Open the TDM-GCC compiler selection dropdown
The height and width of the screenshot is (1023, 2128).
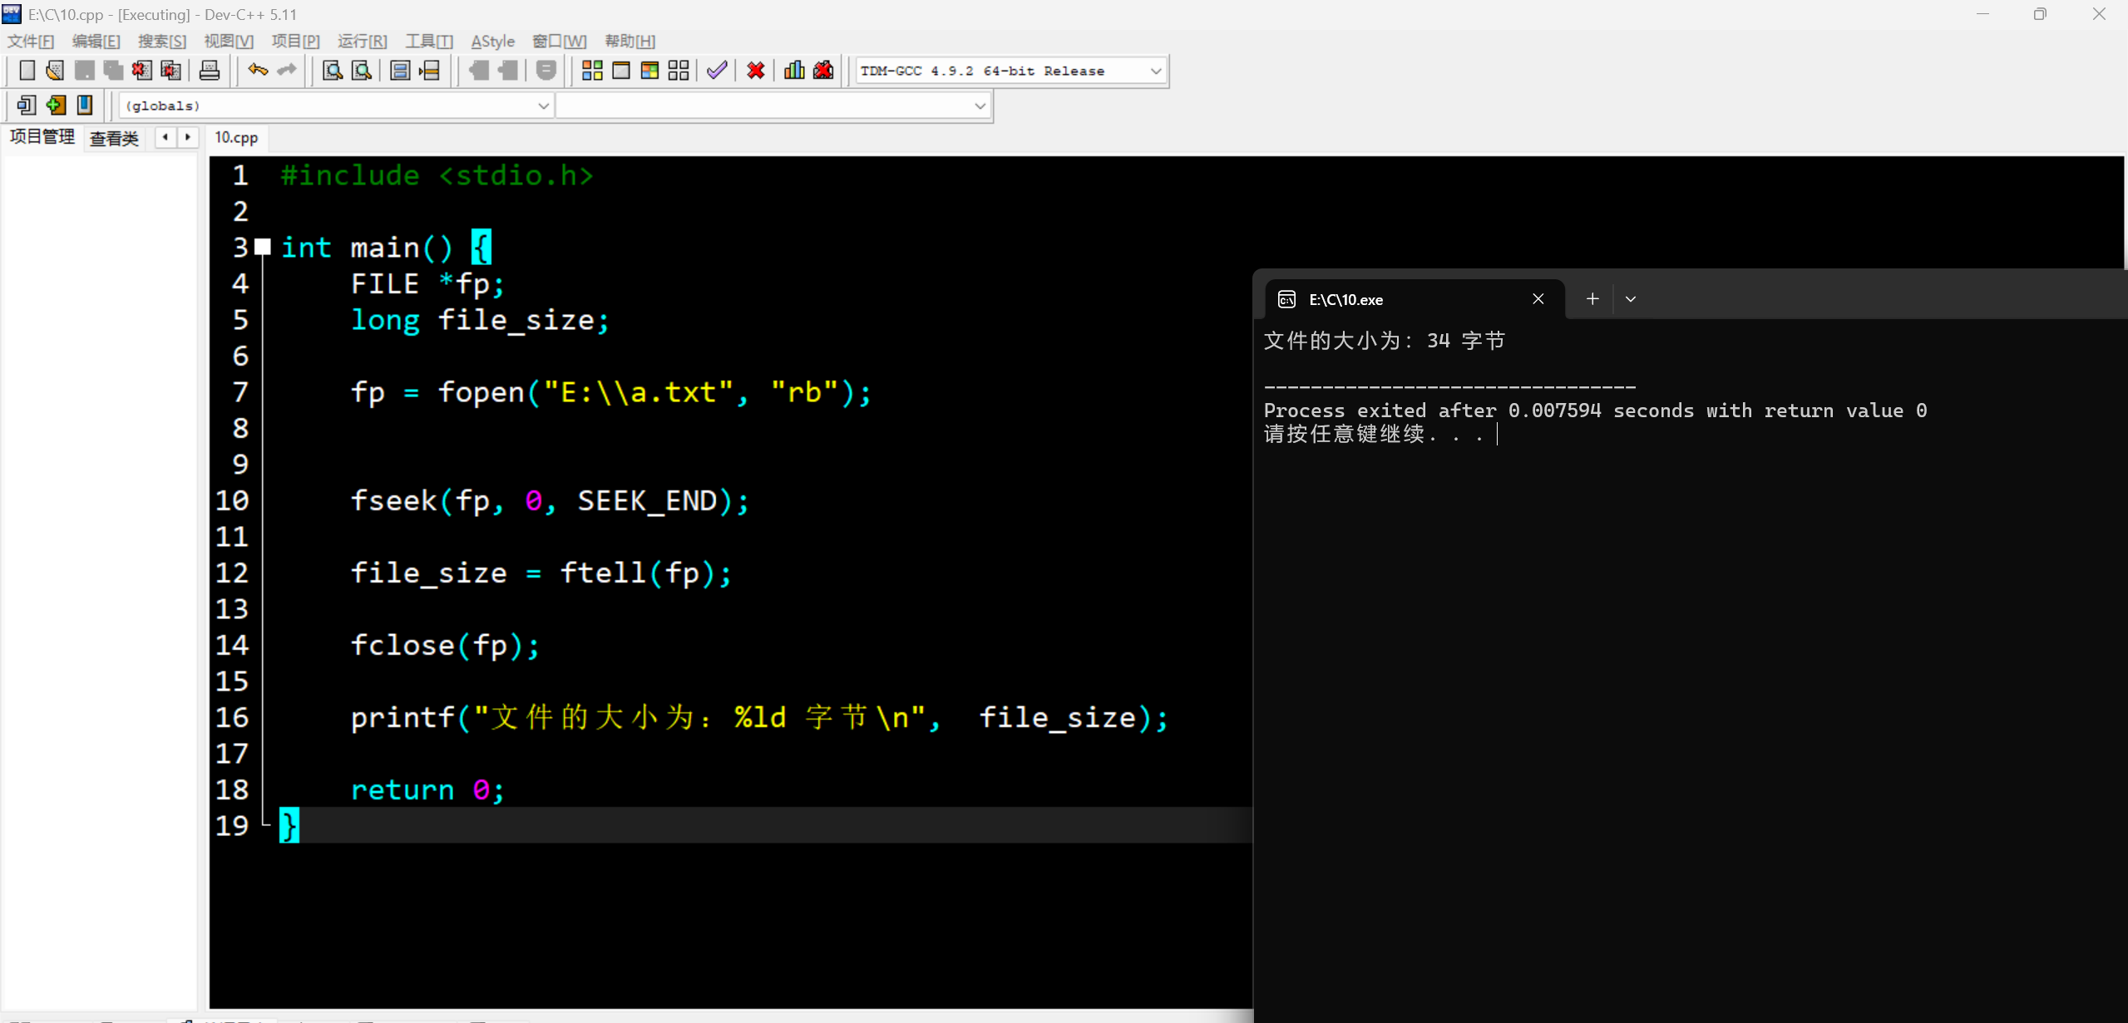(1155, 71)
